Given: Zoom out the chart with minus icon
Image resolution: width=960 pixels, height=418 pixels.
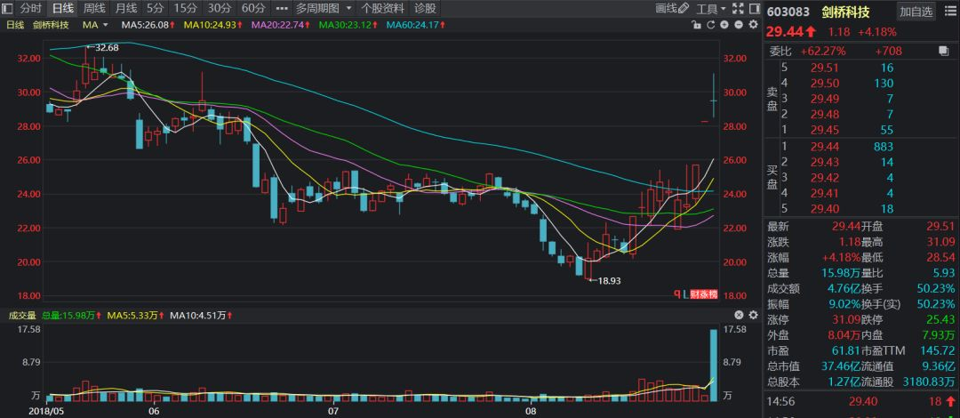Looking at the screenshot, I should tap(738, 25).
